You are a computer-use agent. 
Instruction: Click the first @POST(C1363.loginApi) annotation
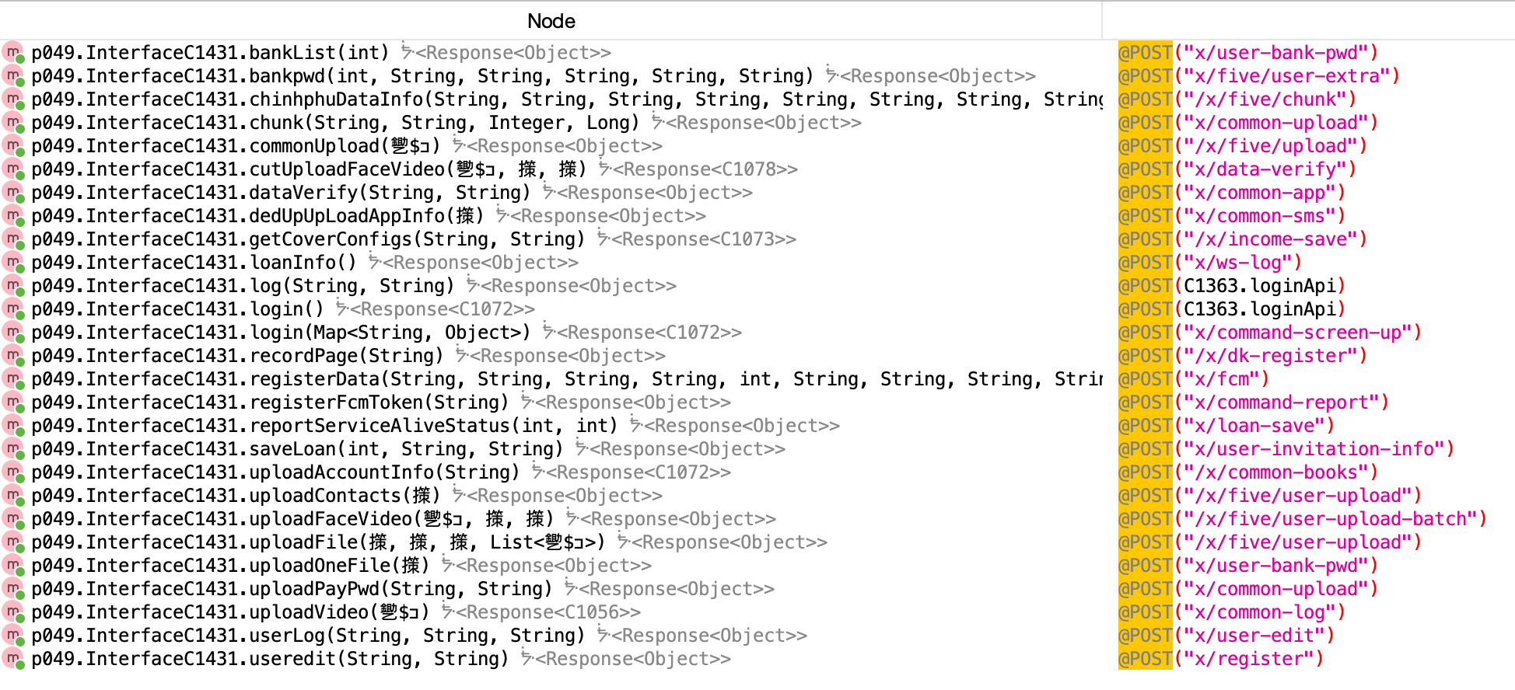click(1232, 286)
